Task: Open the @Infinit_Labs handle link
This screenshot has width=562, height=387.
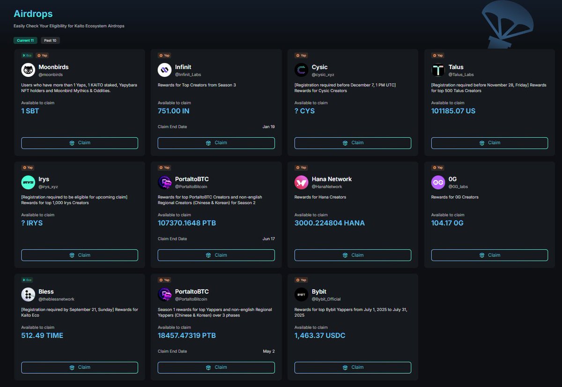Action: (x=188, y=74)
